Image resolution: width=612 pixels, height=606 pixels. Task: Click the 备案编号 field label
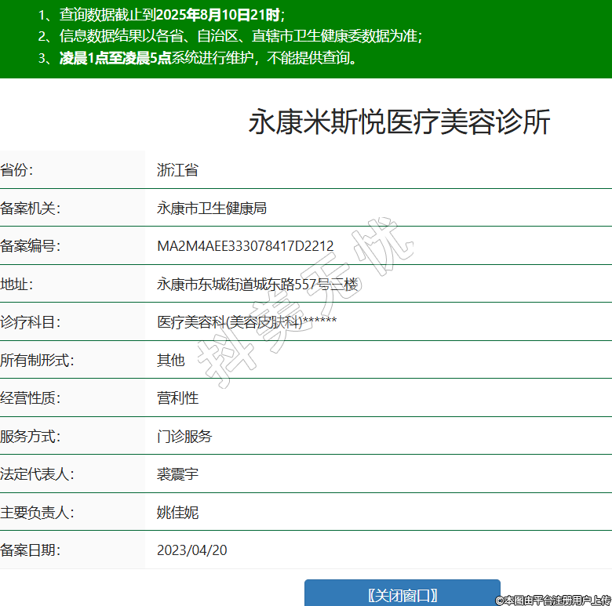30,246
